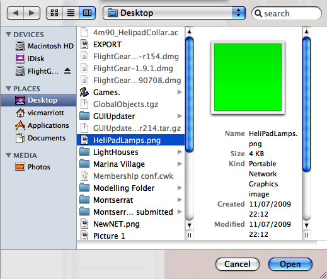327x279 pixels.
Task: Click the Games. application icon
Action: coord(84,92)
